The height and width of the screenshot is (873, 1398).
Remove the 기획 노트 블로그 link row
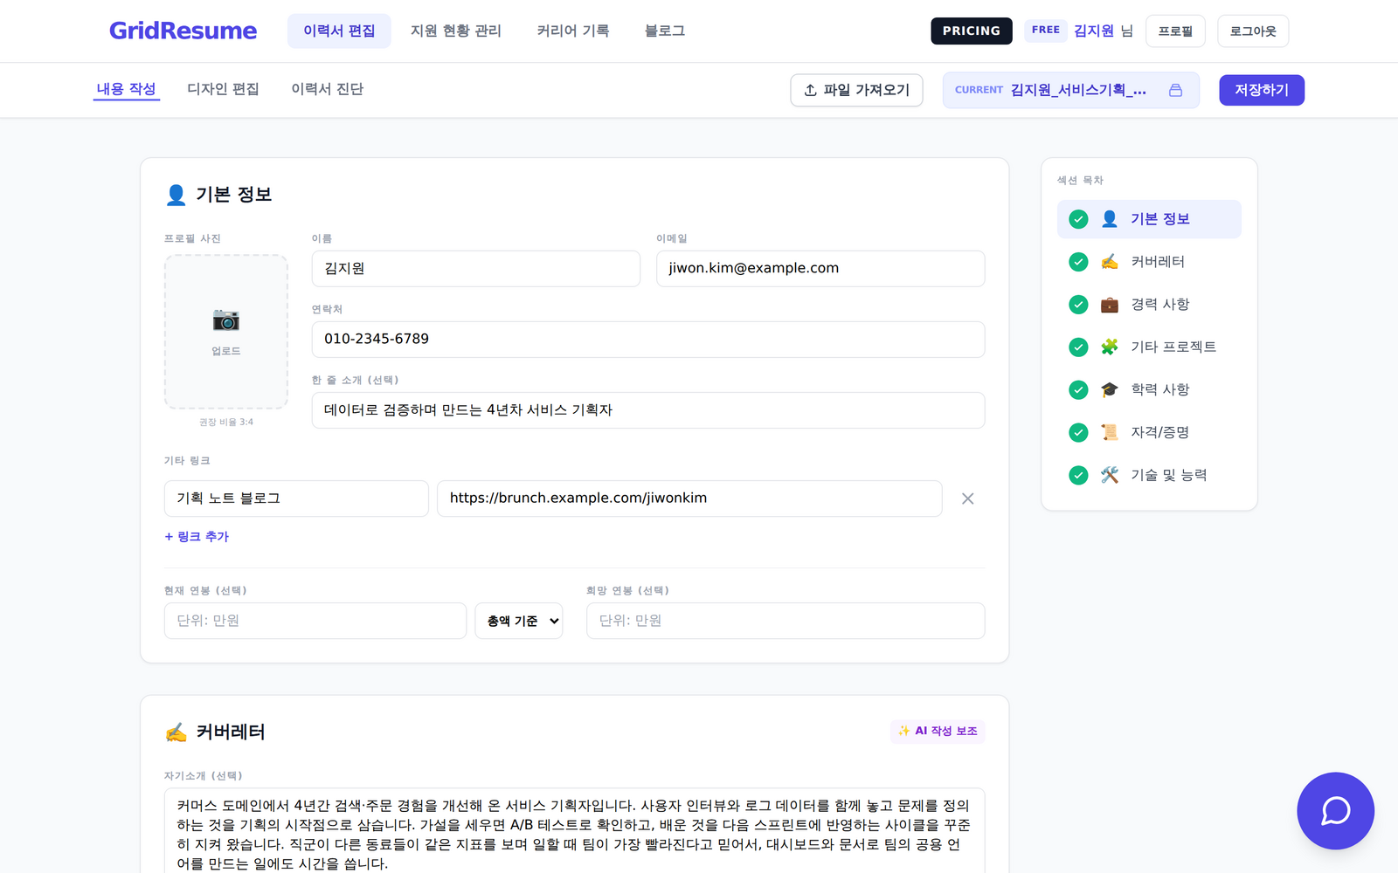(x=967, y=498)
